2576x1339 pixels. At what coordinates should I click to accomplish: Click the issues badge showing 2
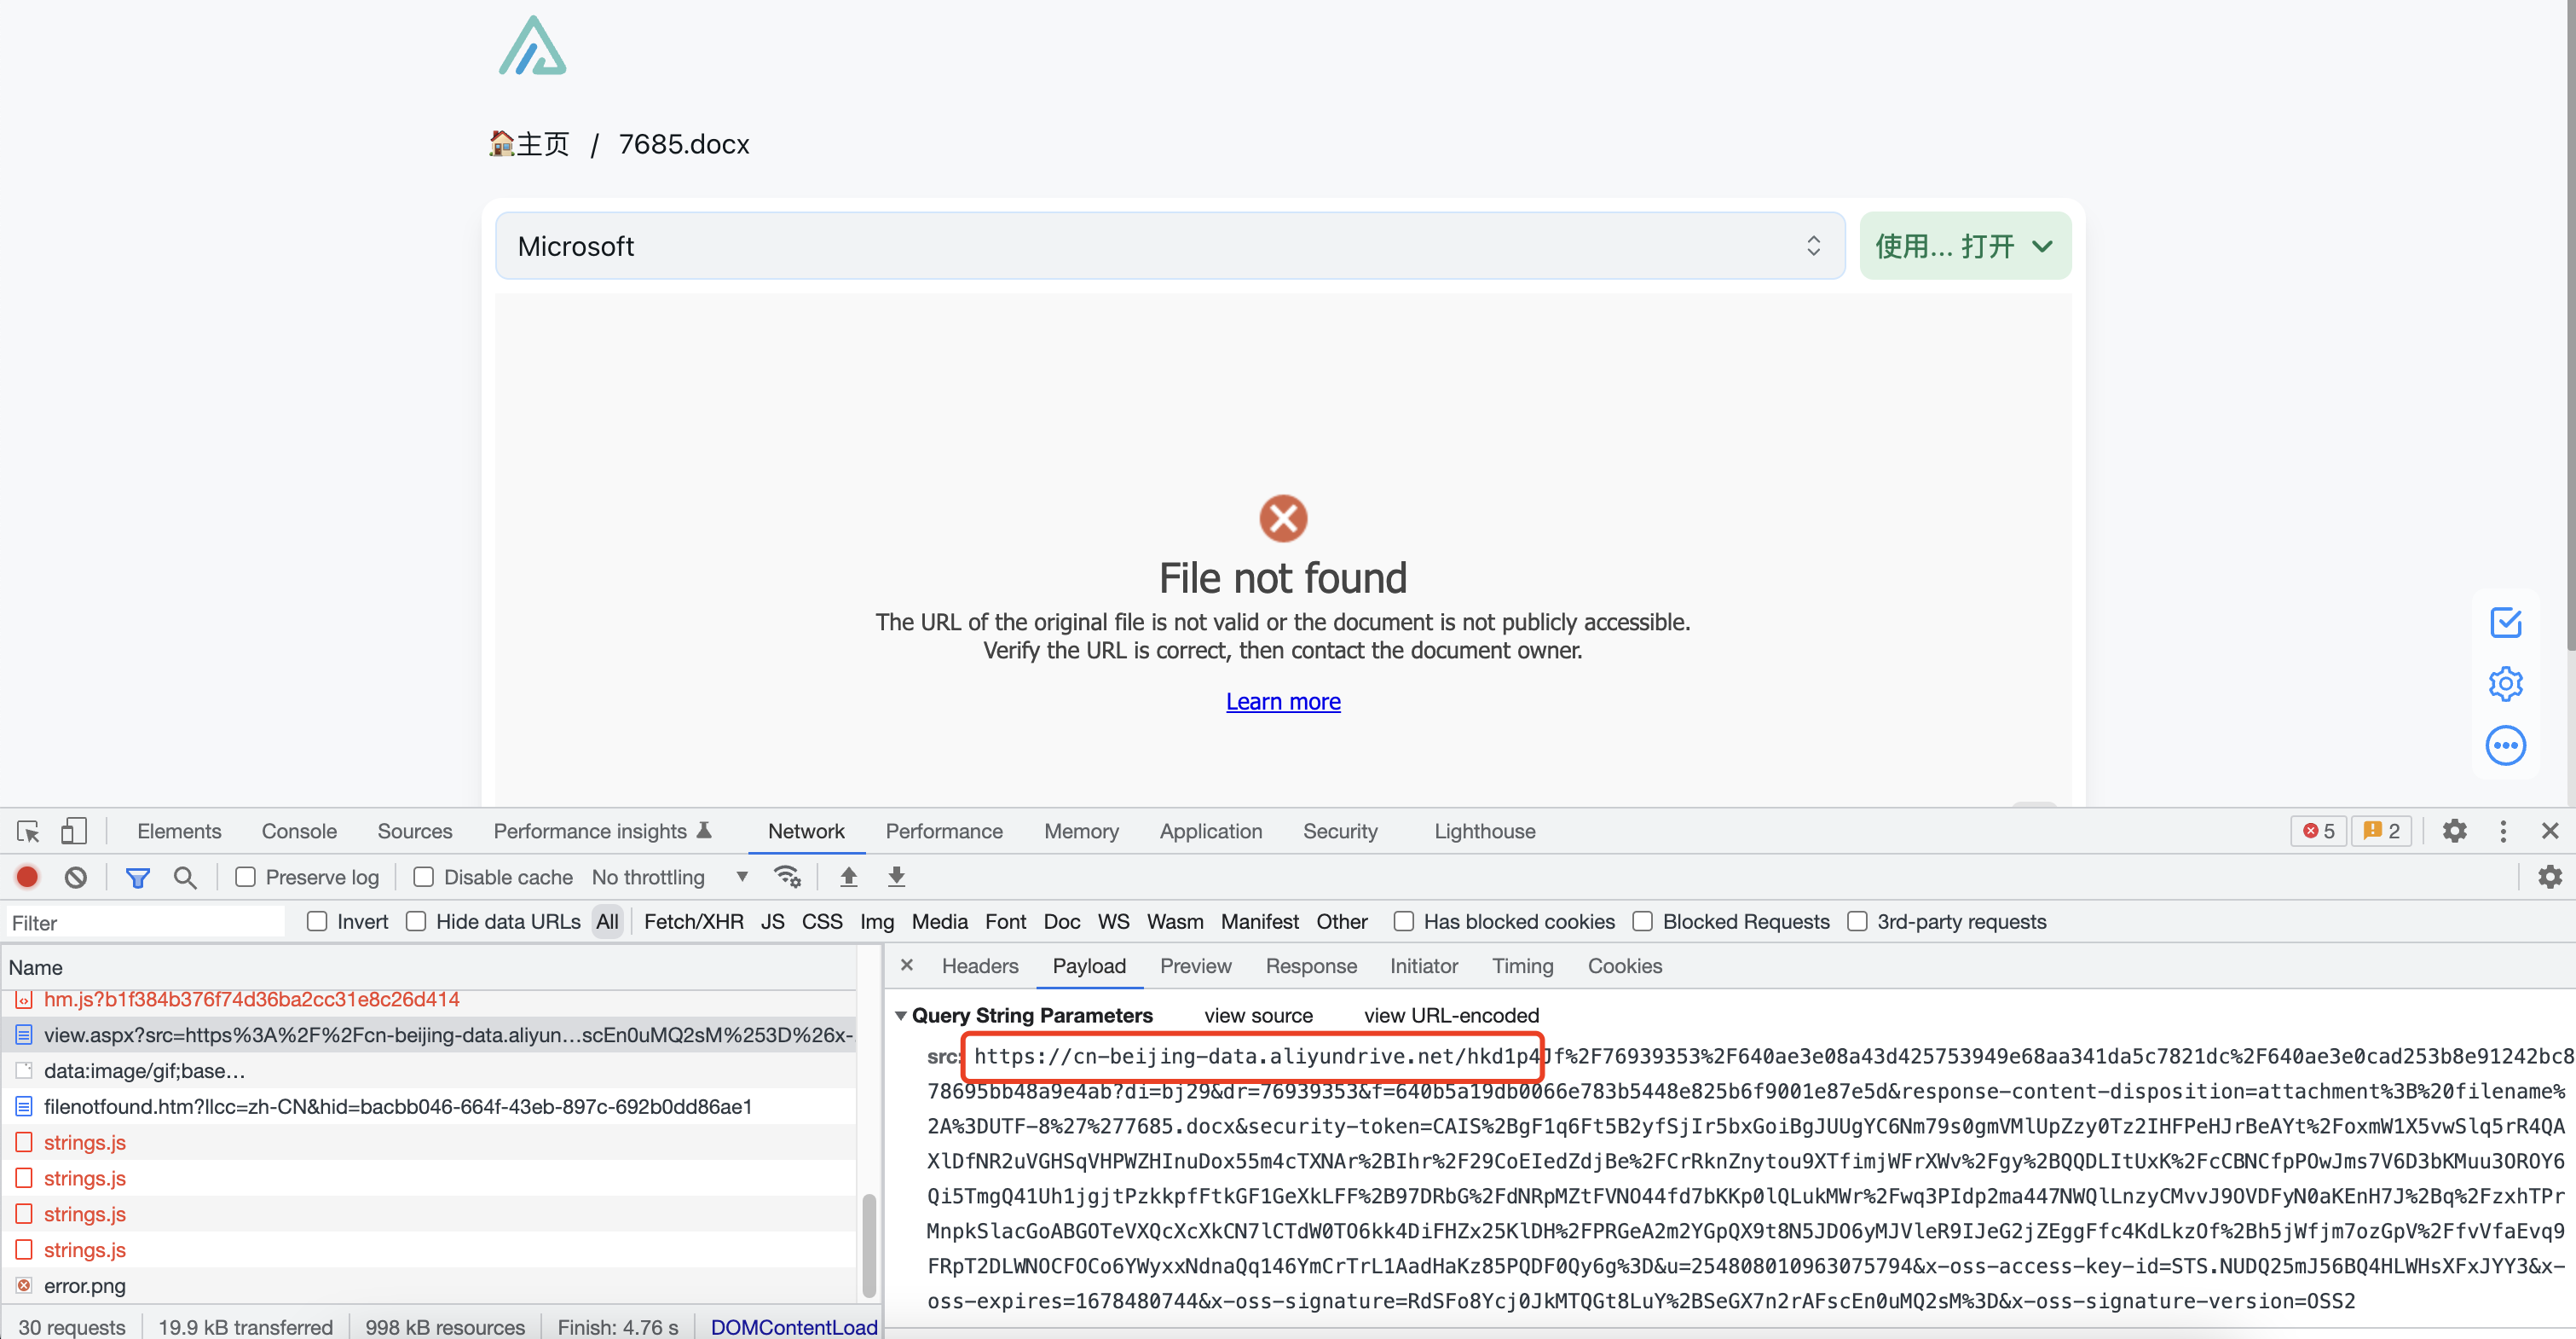[2381, 831]
